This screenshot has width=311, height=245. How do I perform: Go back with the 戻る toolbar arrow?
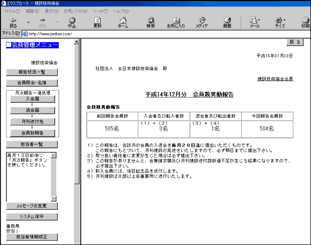point(13,23)
